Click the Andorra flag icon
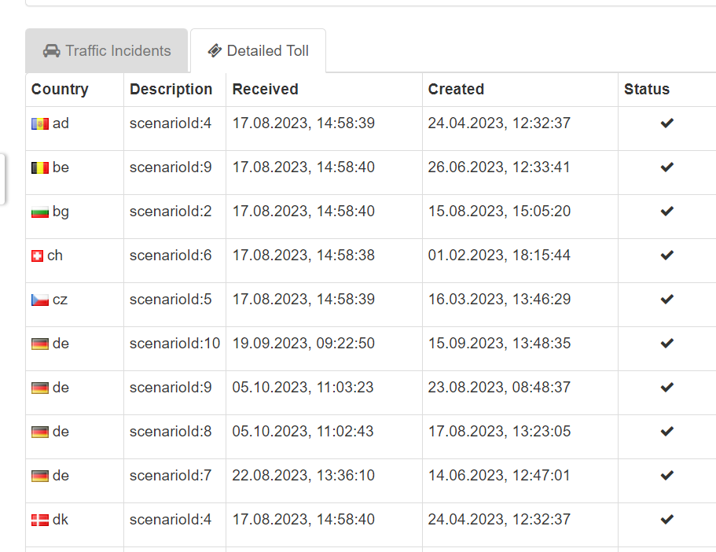This screenshot has width=716, height=552. [40, 123]
